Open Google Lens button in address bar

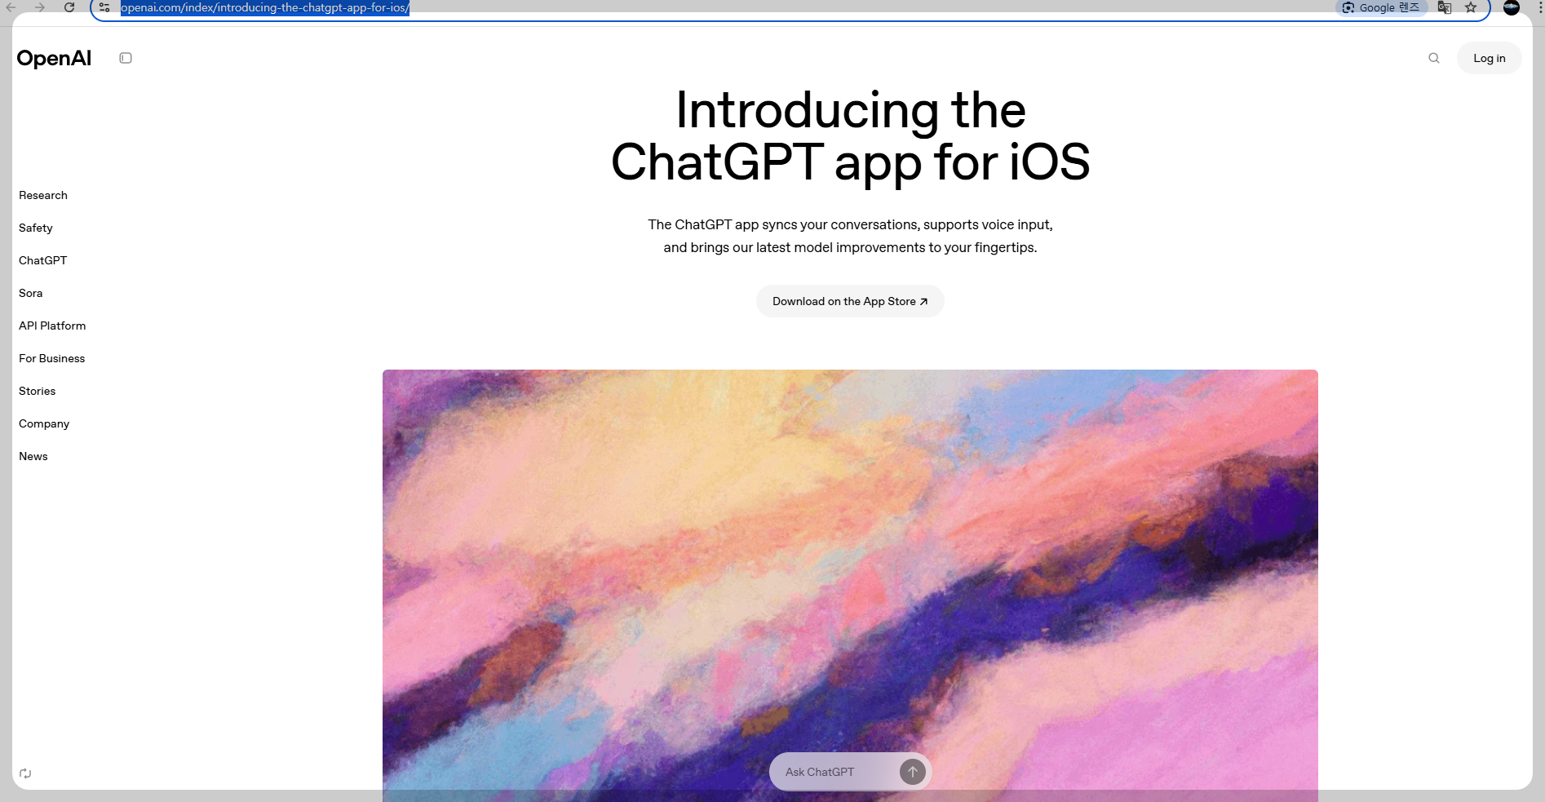[x=1382, y=7]
